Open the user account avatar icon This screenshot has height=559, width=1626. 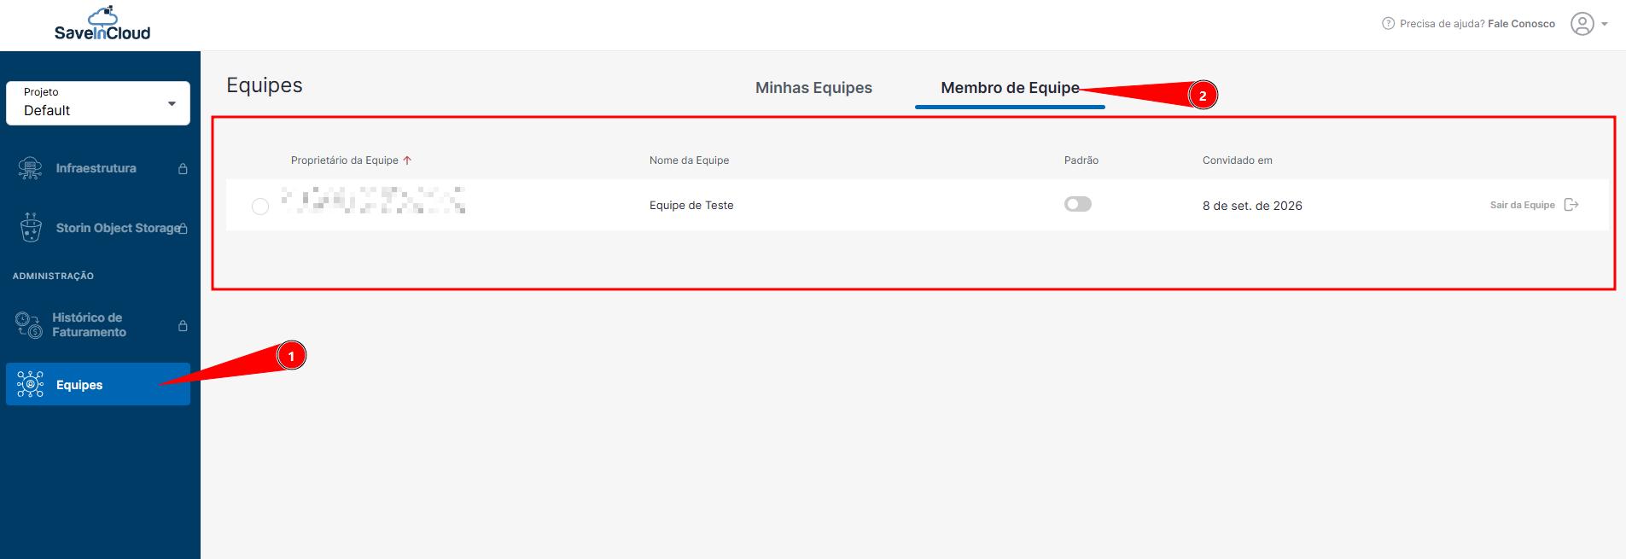click(x=1582, y=24)
